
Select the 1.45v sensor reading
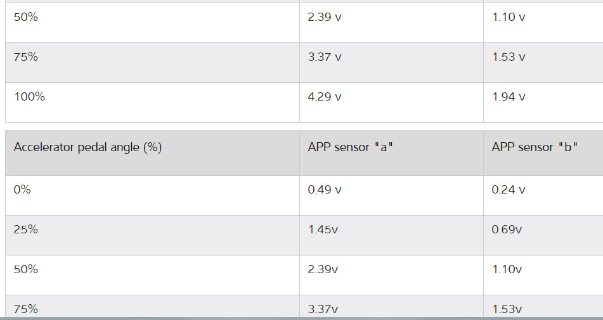(x=323, y=230)
